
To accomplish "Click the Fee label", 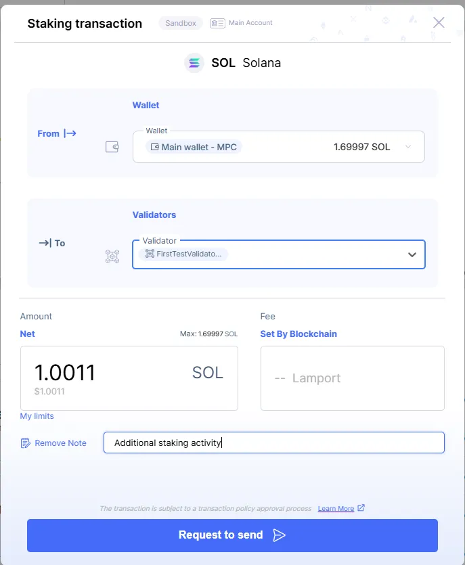I will pos(268,317).
